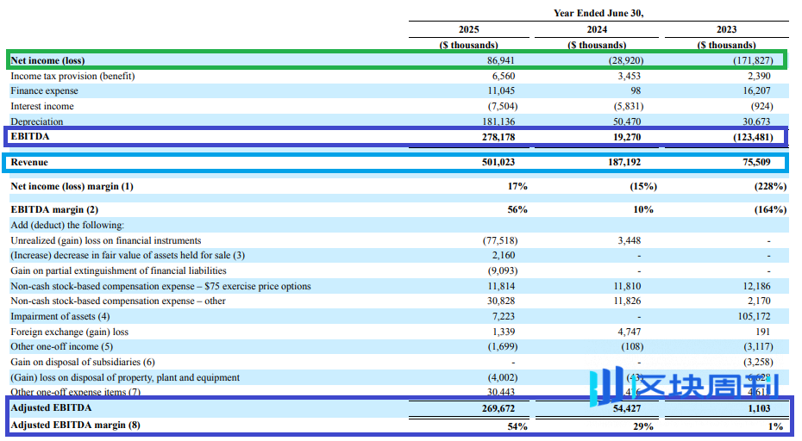The image size is (802, 441).
Task: Click the depreciation value 181,136
Action: pyautogui.click(x=497, y=122)
